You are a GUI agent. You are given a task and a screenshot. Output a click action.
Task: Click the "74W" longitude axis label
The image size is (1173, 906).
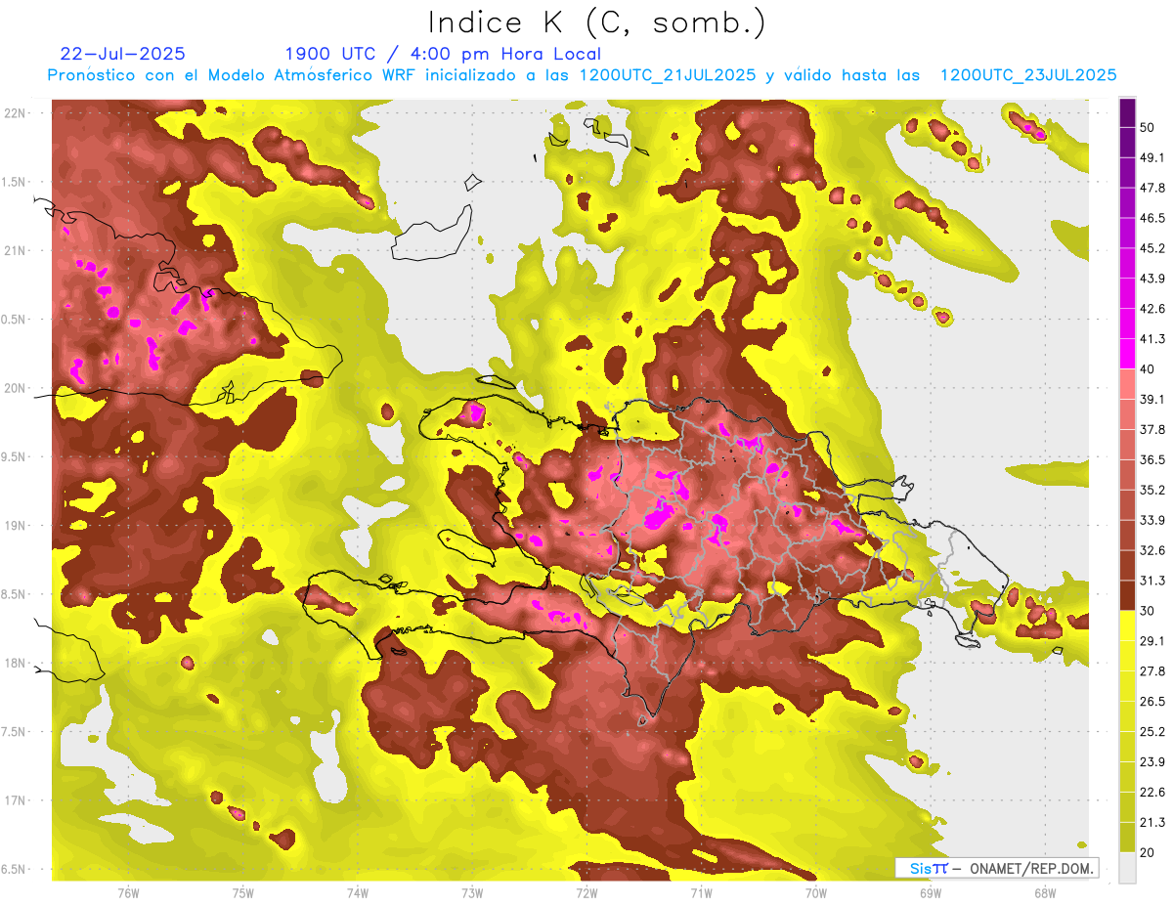click(x=357, y=892)
